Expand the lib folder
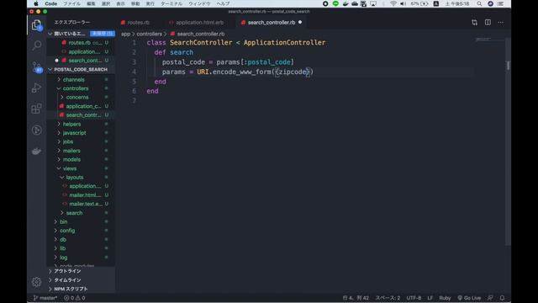 click(62, 248)
